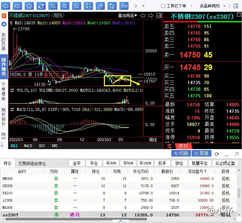Select the drawing pencil tool
The image size is (242, 223).
point(100,6)
